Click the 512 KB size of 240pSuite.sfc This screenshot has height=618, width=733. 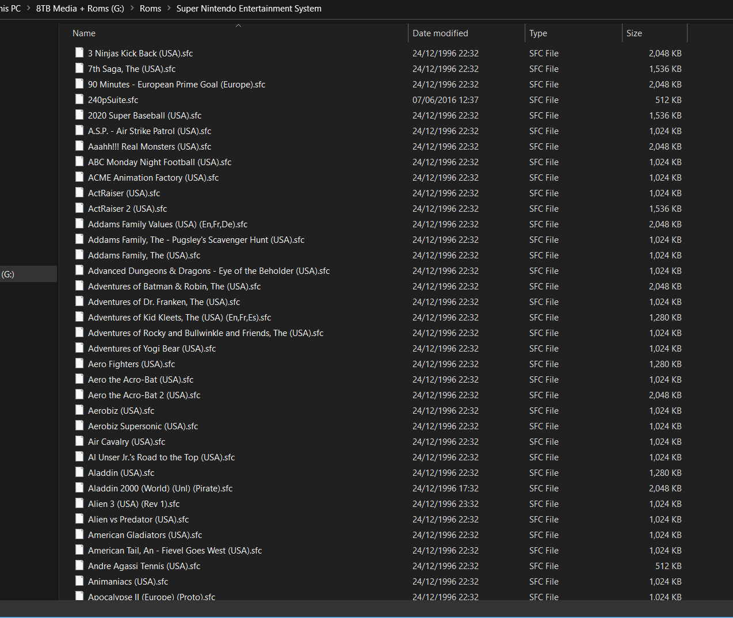pyautogui.click(x=669, y=100)
